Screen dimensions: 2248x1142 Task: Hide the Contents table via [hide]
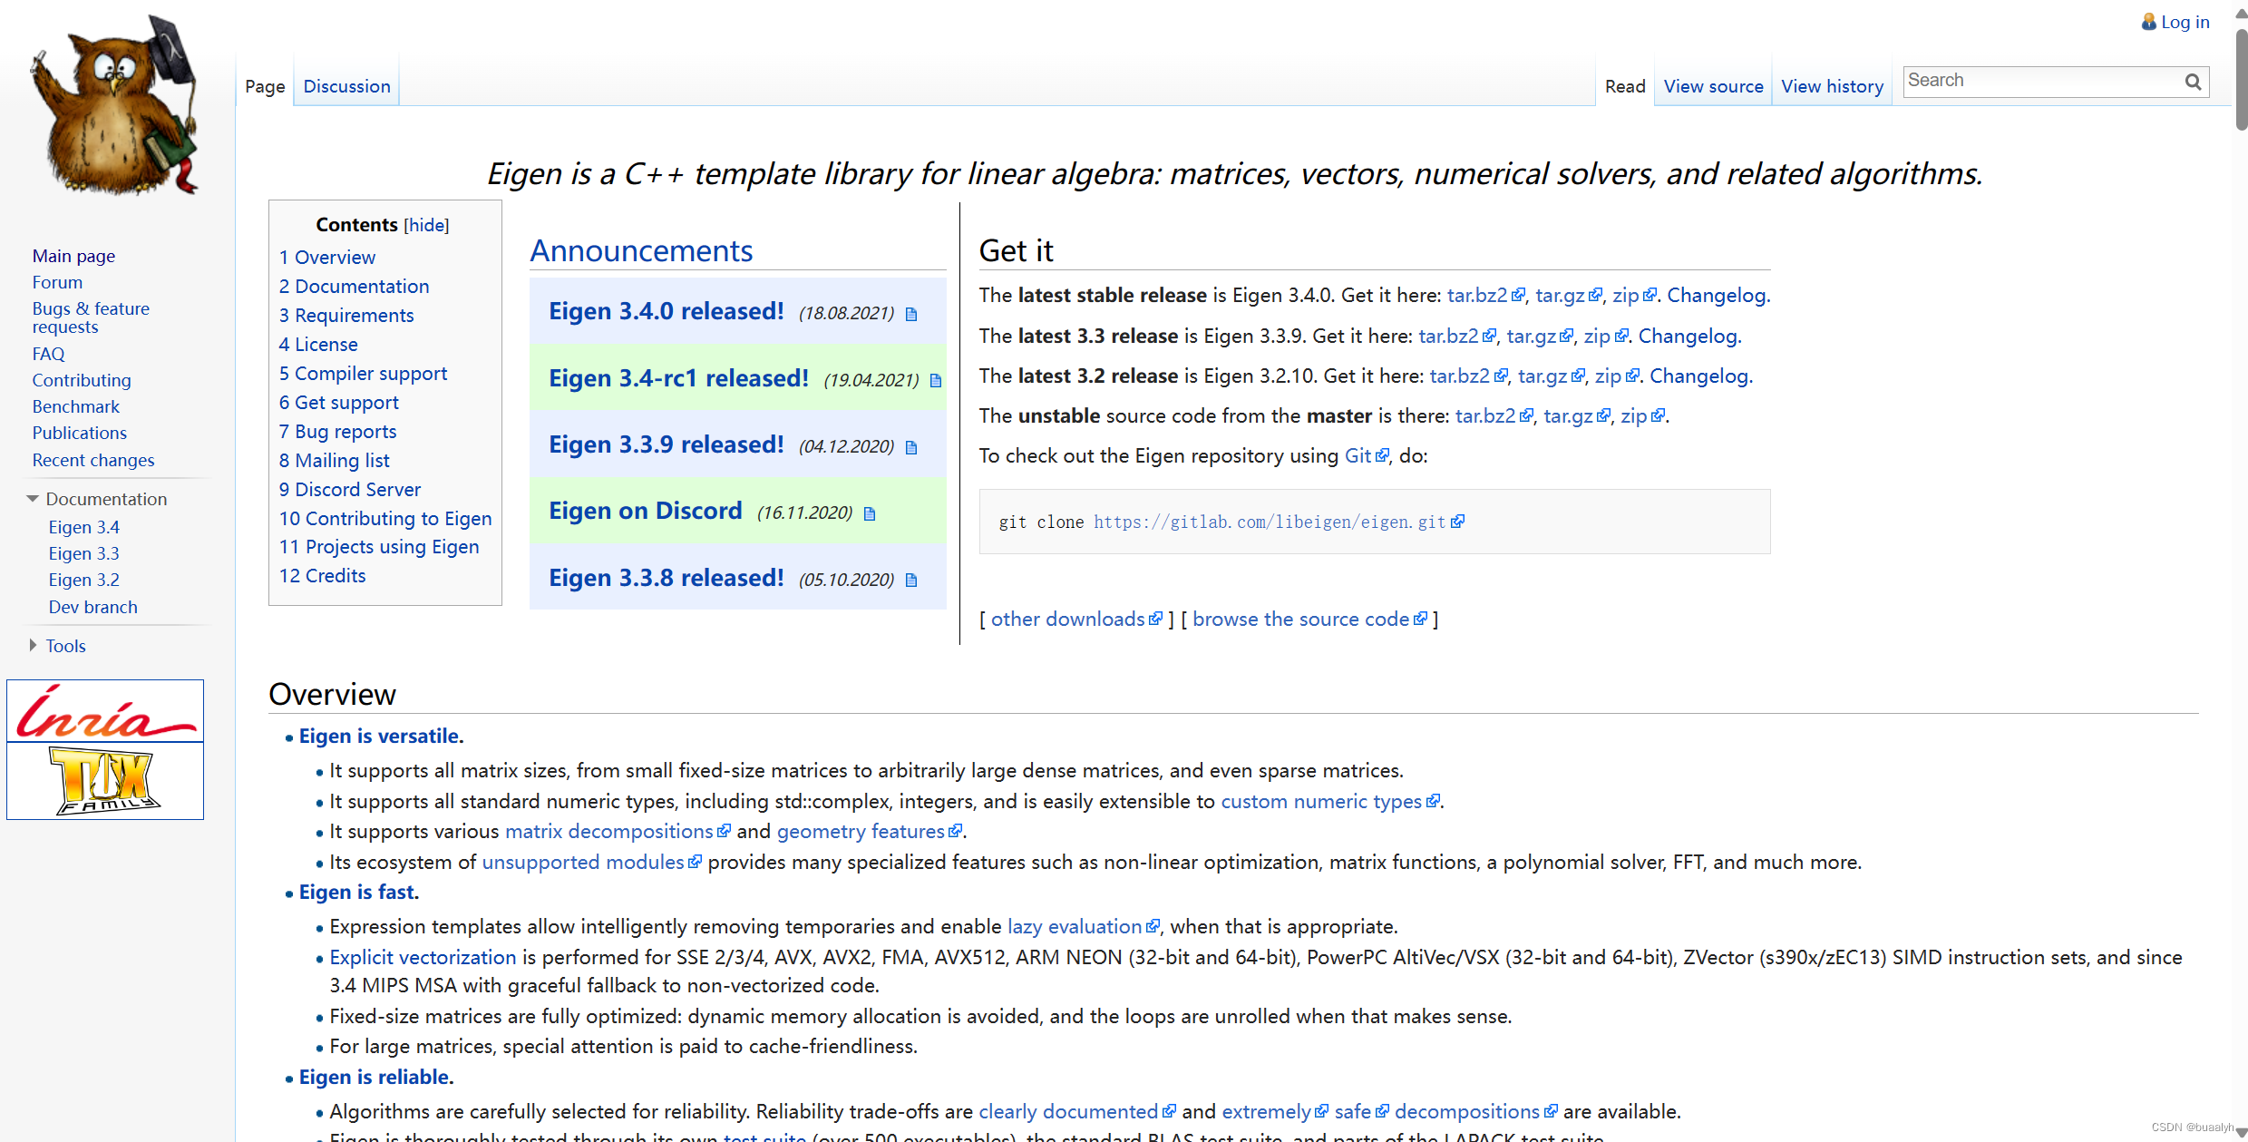[x=426, y=225]
